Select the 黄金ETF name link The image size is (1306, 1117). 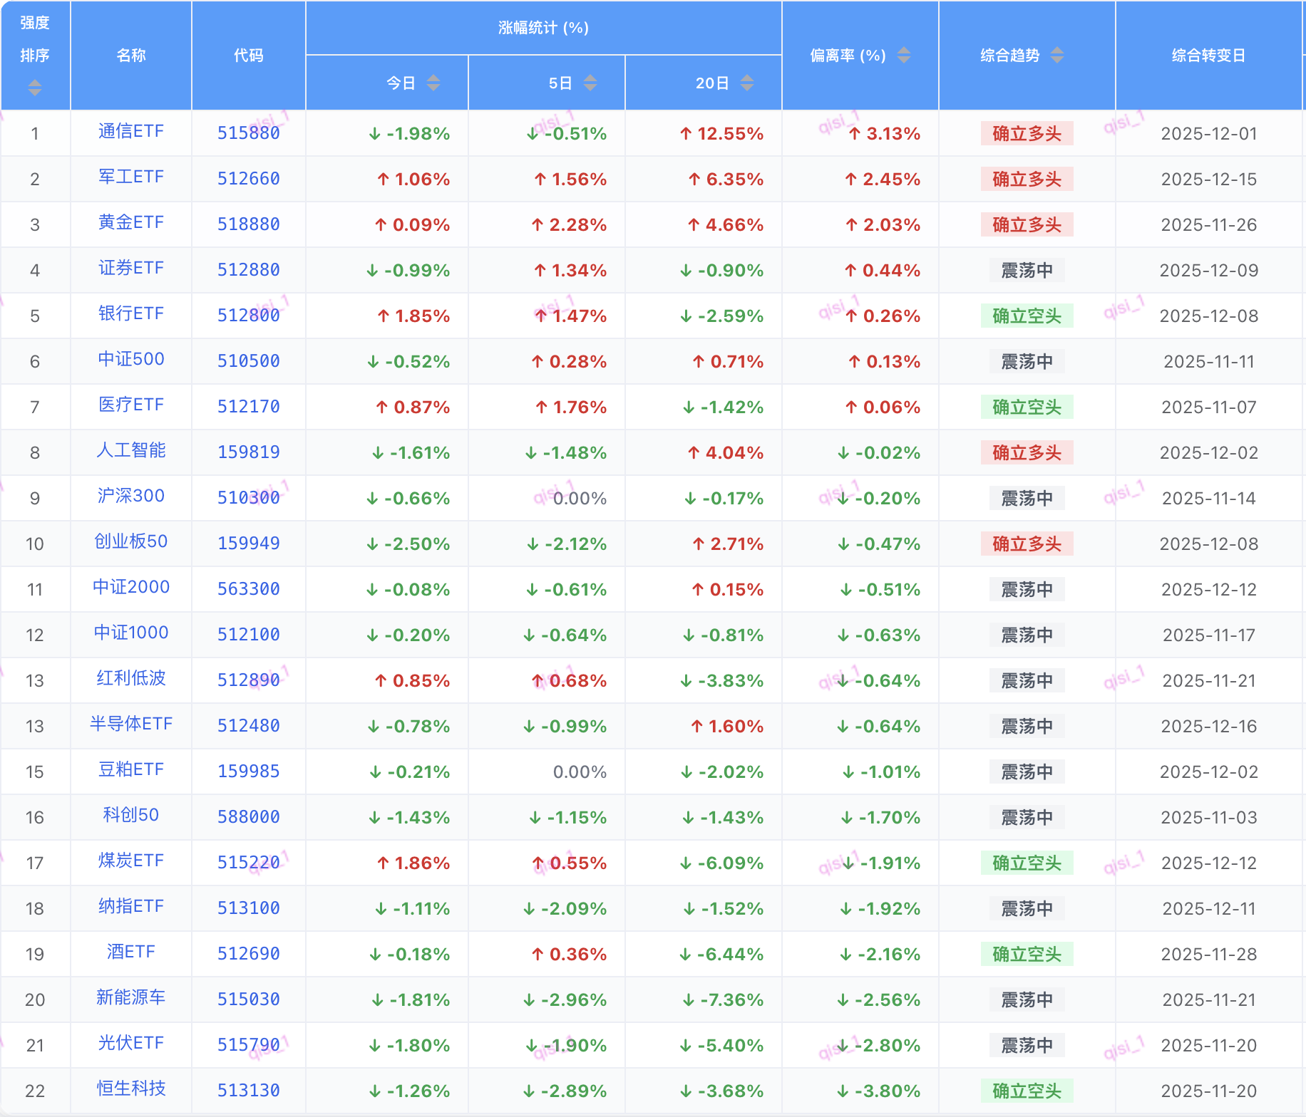coord(131,223)
